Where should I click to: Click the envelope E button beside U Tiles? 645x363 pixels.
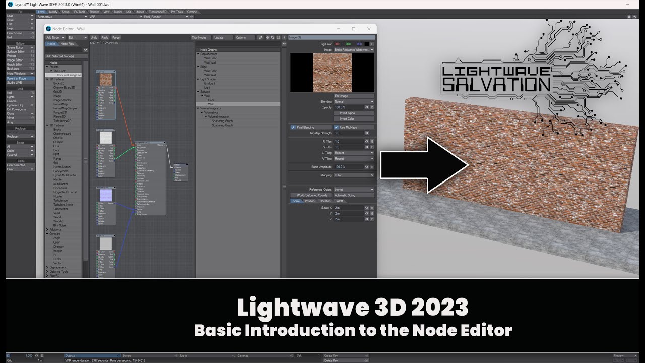click(x=372, y=142)
